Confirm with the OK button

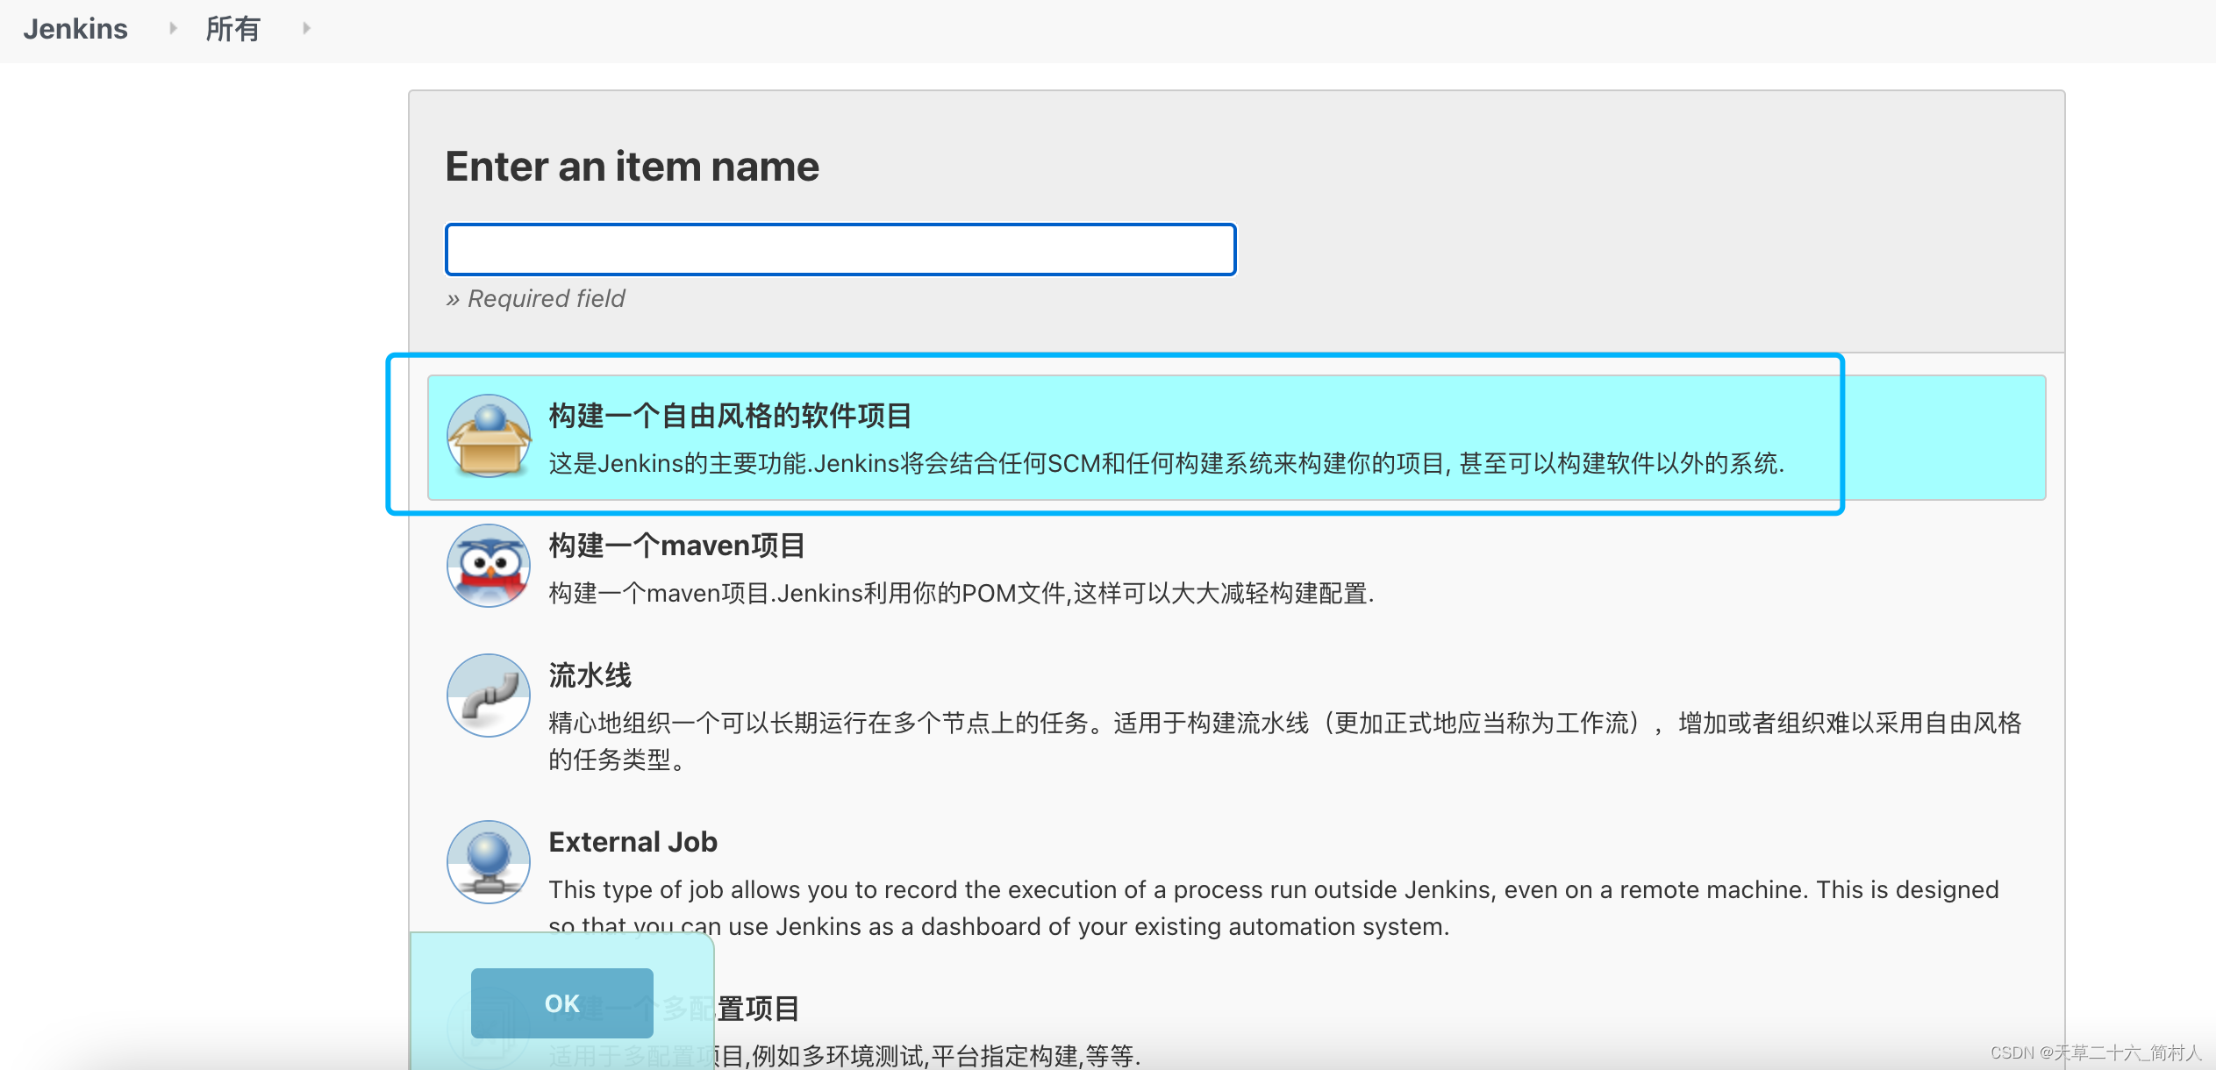click(561, 1003)
